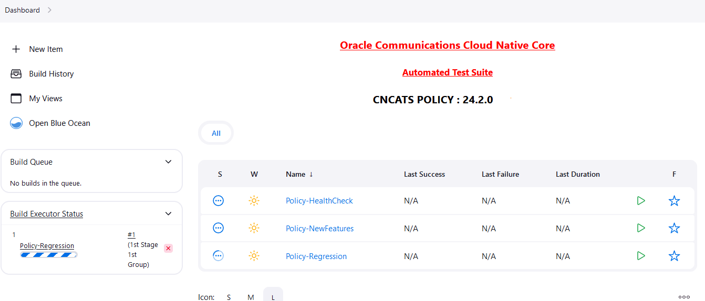Sort by the Last Duration column
The image size is (705, 301).
[x=578, y=174]
